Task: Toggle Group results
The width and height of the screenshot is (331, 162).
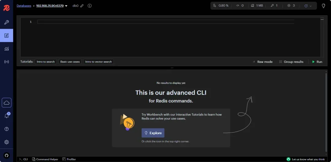Action: [291, 62]
